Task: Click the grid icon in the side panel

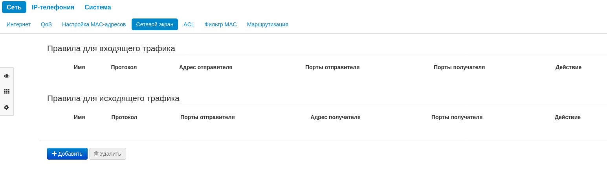Action: coord(7,91)
